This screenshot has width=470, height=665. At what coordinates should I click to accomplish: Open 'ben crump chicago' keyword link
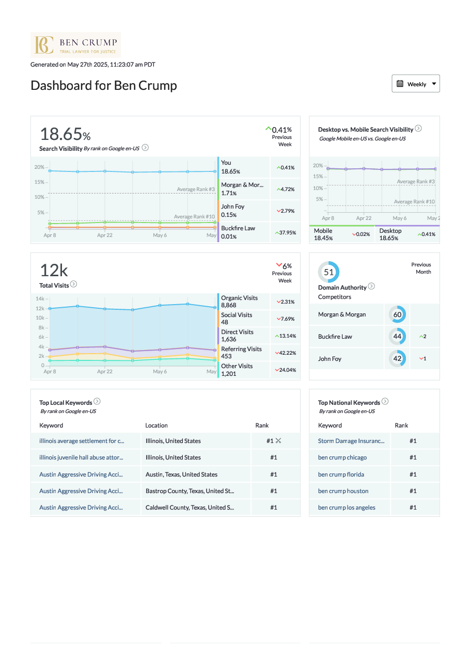342,457
